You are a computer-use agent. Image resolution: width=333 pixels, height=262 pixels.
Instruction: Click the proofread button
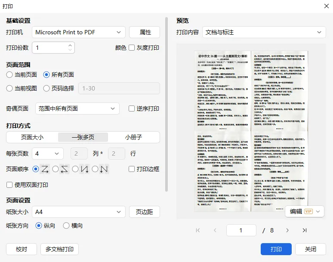tap(22, 249)
